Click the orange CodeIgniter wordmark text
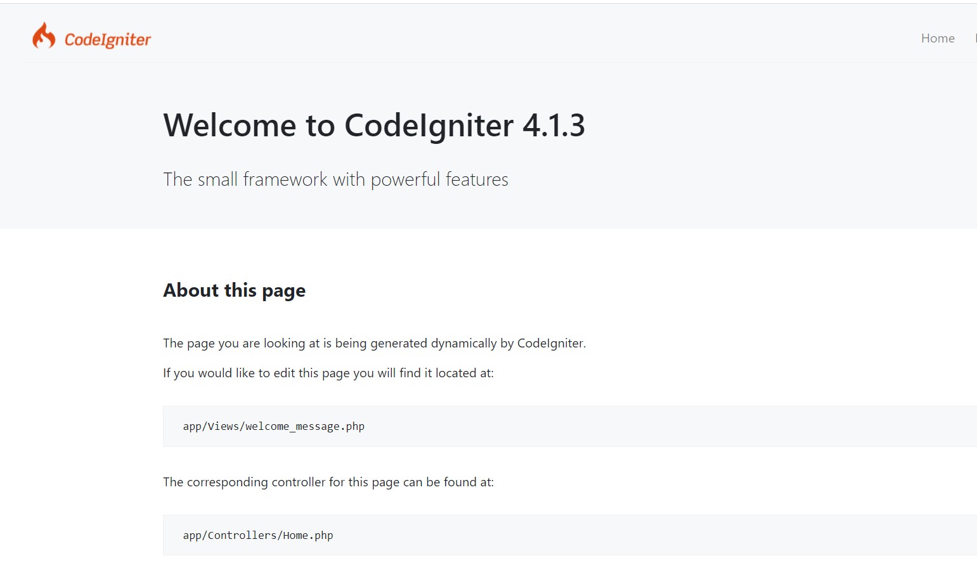The width and height of the screenshot is (977, 570). click(108, 39)
